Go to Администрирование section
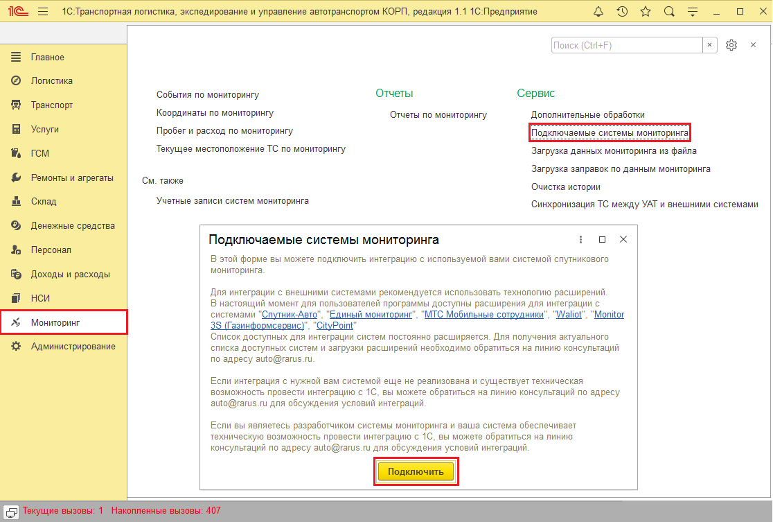Image resolution: width=773 pixels, height=522 pixels. (x=73, y=347)
